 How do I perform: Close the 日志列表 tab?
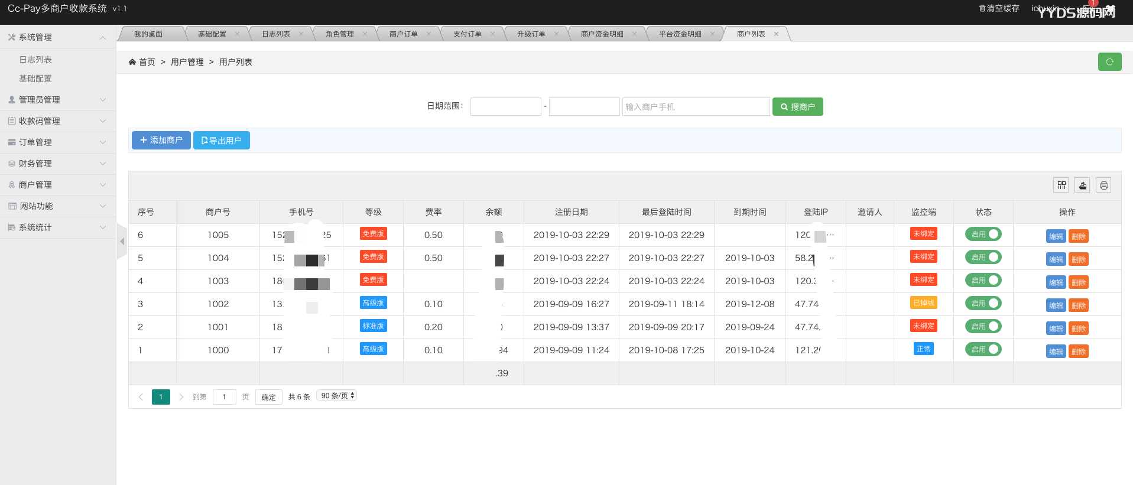point(301,34)
